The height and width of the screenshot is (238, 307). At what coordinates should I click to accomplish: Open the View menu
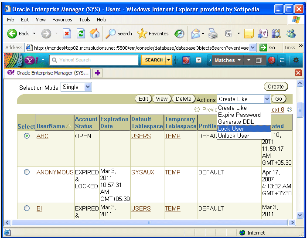[x=41, y=20]
